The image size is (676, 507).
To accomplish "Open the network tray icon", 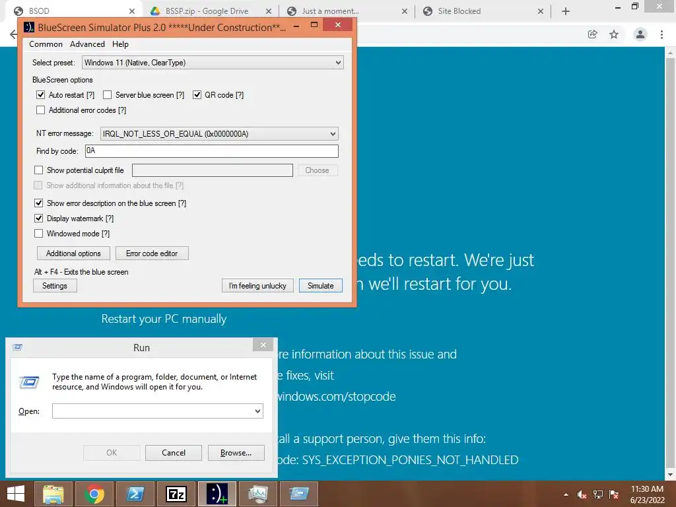I will click(598, 494).
